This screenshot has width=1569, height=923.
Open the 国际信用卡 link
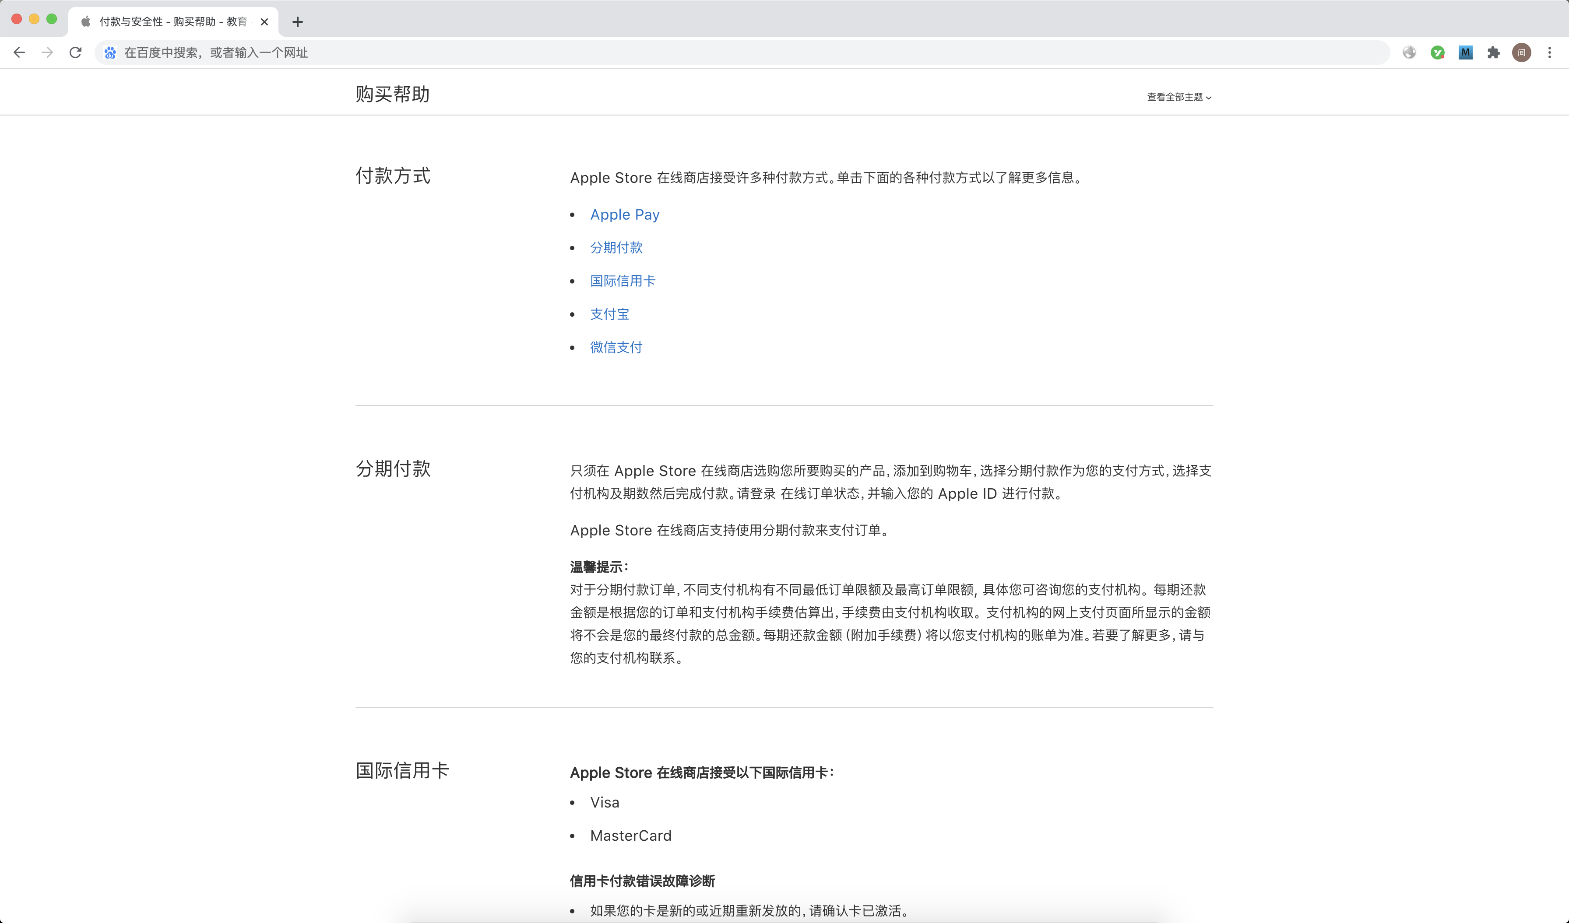coord(622,281)
